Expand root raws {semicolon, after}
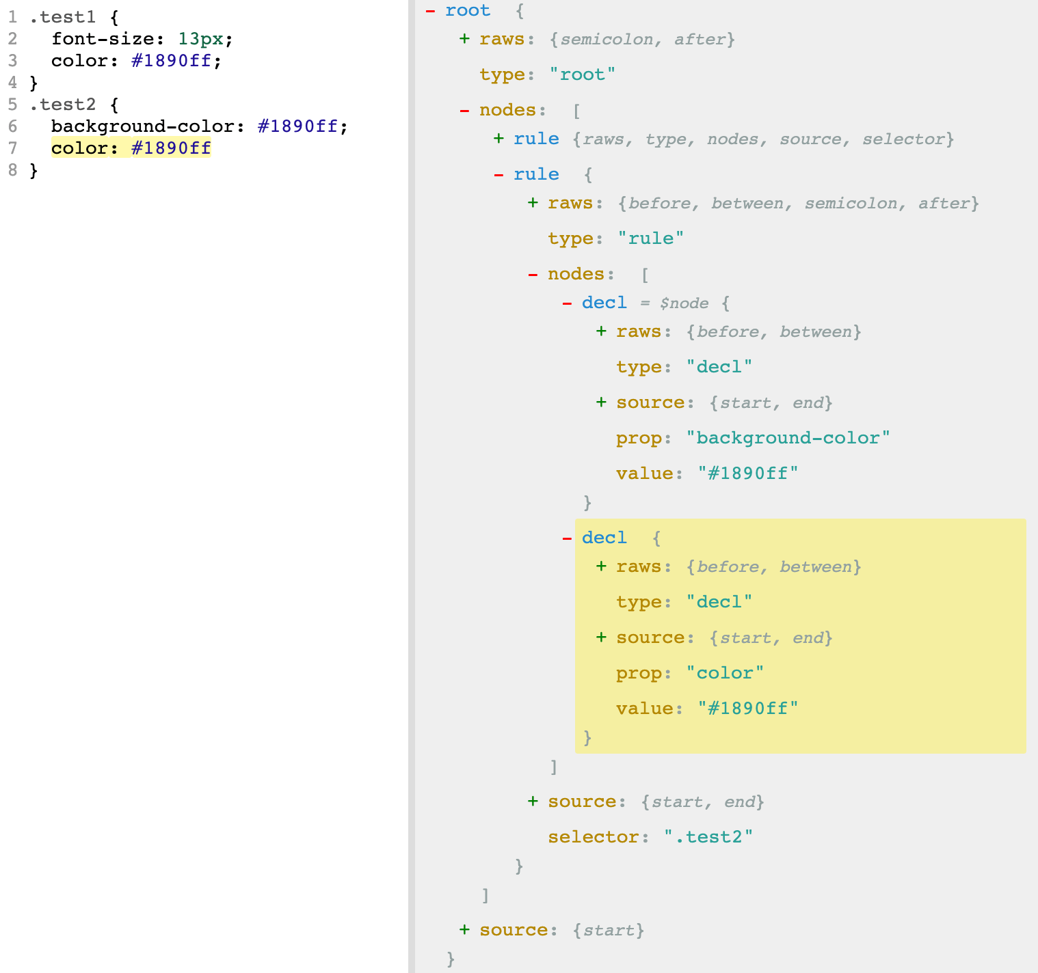Image resolution: width=1038 pixels, height=973 pixels. [x=464, y=40]
